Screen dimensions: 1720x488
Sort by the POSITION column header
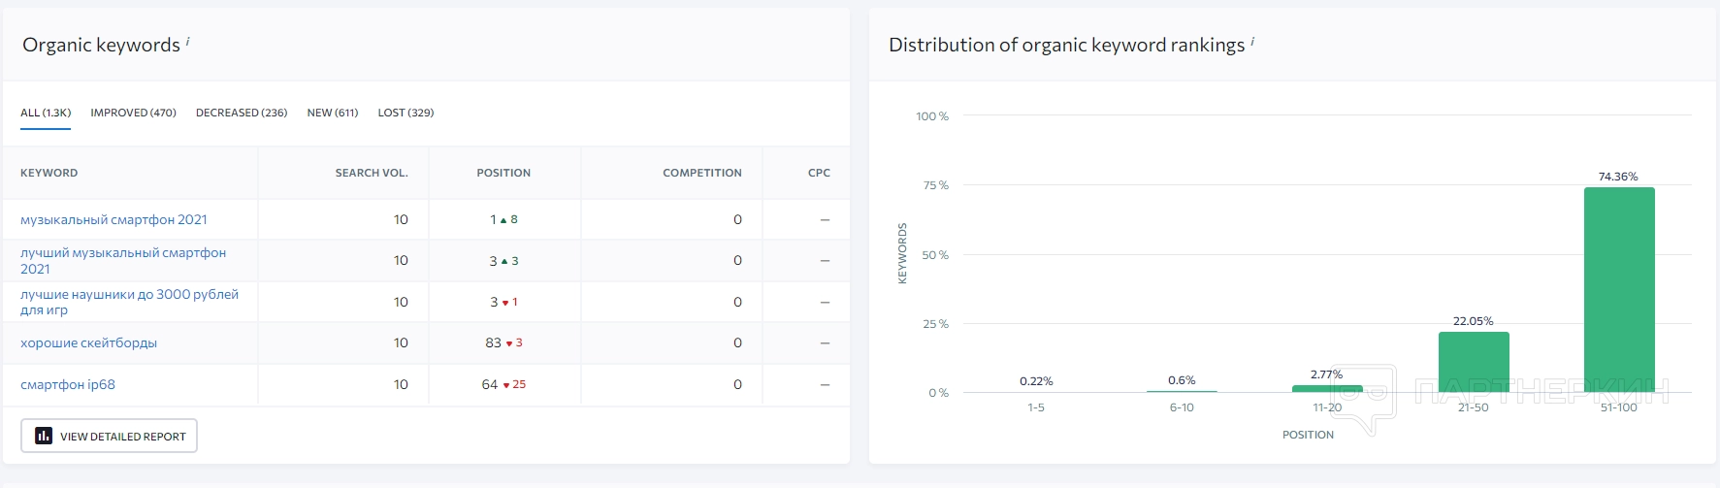[x=503, y=173]
